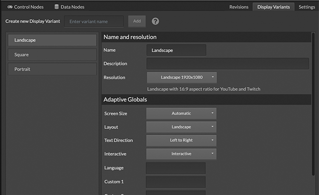The image size is (319, 195).
Task: Click the 16:9 aspect ratio description text
Action: 204,89
